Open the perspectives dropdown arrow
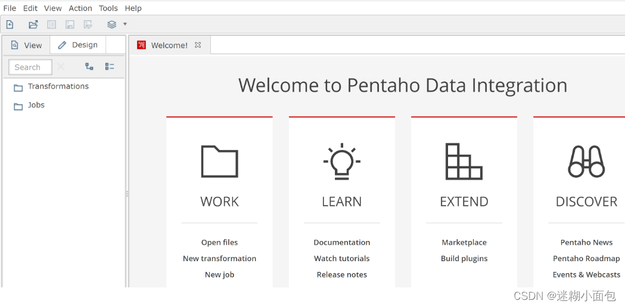Viewport: 625px width, 307px height. 125,24
